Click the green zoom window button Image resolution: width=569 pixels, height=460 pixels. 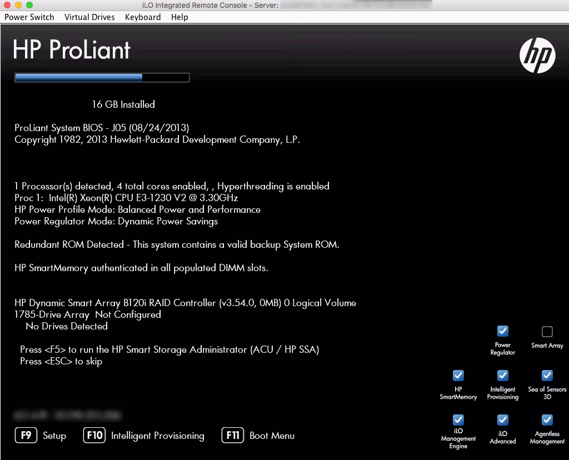coord(29,5)
